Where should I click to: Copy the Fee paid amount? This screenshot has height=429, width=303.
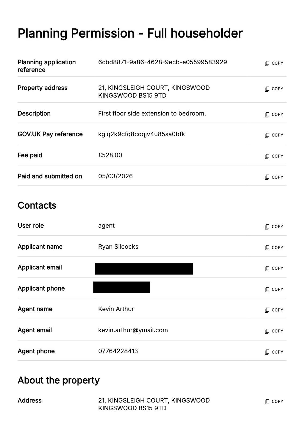point(274,156)
